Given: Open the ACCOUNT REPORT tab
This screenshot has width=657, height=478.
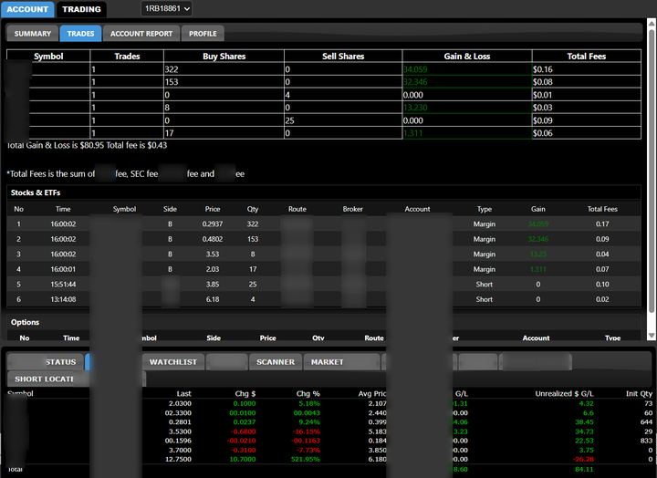Looking at the screenshot, I should pyautogui.click(x=141, y=34).
